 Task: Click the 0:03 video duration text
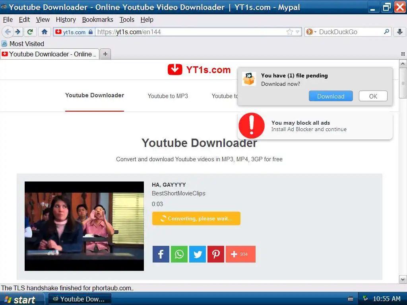pos(157,204)
